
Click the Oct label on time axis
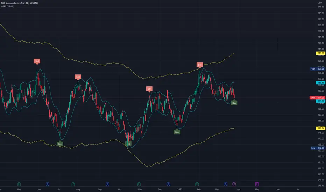120,190
